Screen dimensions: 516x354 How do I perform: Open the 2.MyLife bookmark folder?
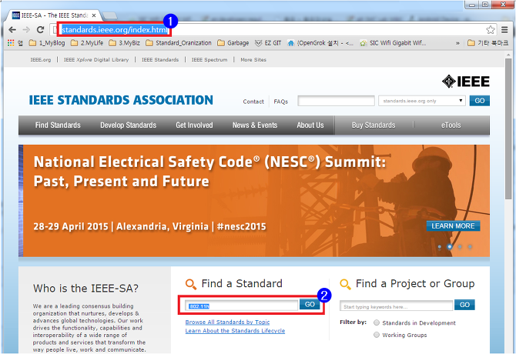tap(87, 43)
